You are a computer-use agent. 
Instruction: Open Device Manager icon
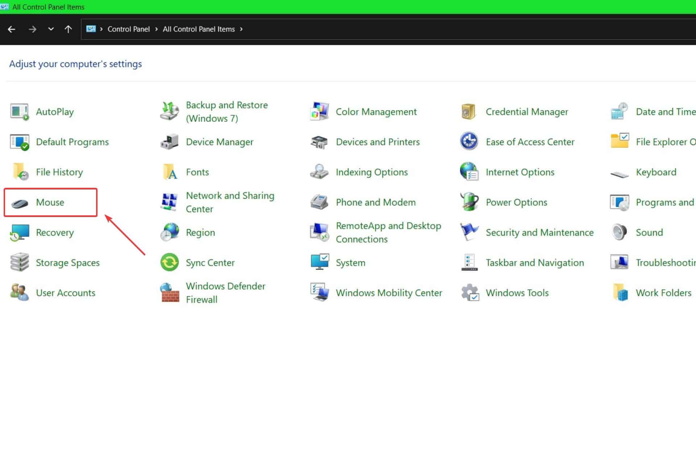click(x=169, y=142)
